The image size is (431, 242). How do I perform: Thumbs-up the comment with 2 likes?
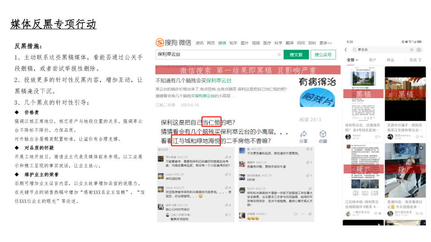pos(308,149)
